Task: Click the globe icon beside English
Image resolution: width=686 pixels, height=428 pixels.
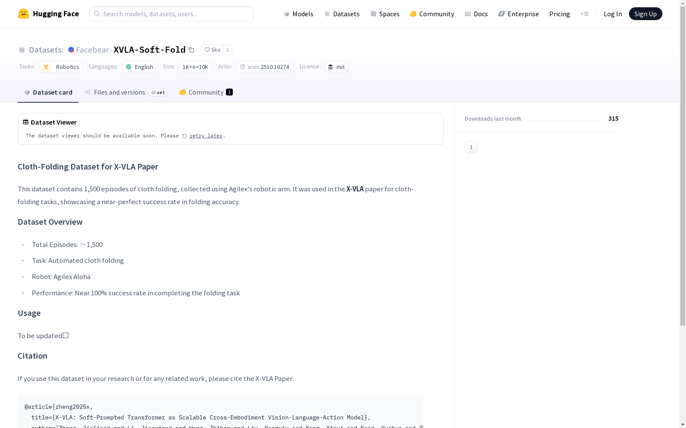Action: pos(129,67)
